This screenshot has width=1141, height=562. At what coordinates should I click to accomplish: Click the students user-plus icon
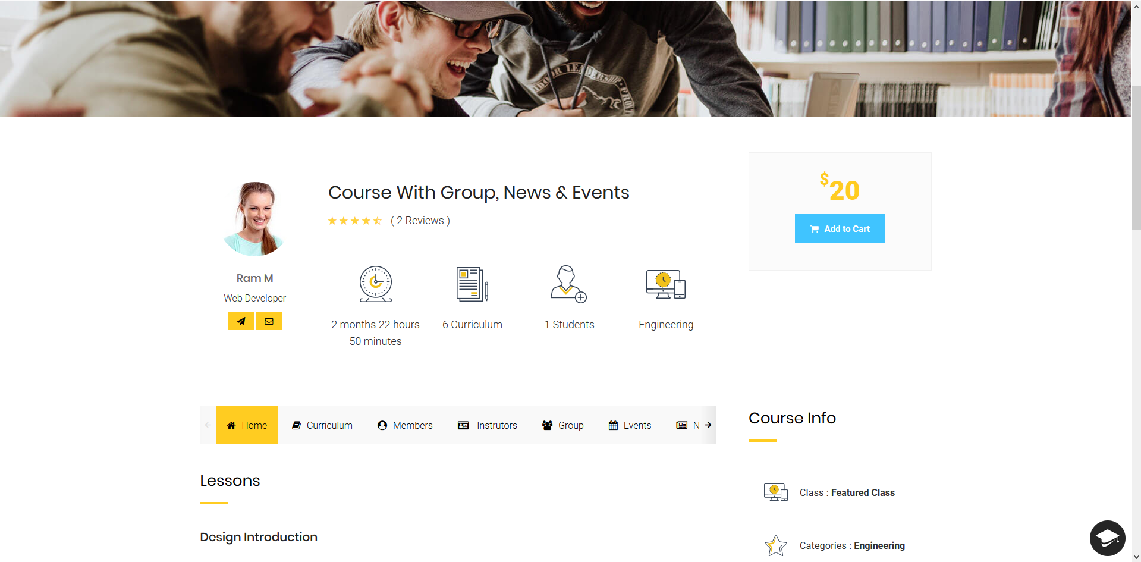pos(569,284)
